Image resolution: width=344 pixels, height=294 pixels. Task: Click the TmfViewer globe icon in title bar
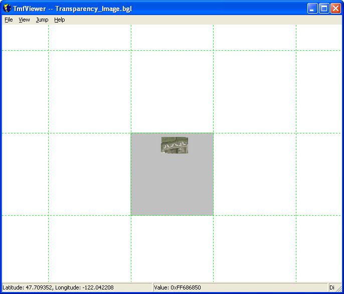(x=7, y=9)
